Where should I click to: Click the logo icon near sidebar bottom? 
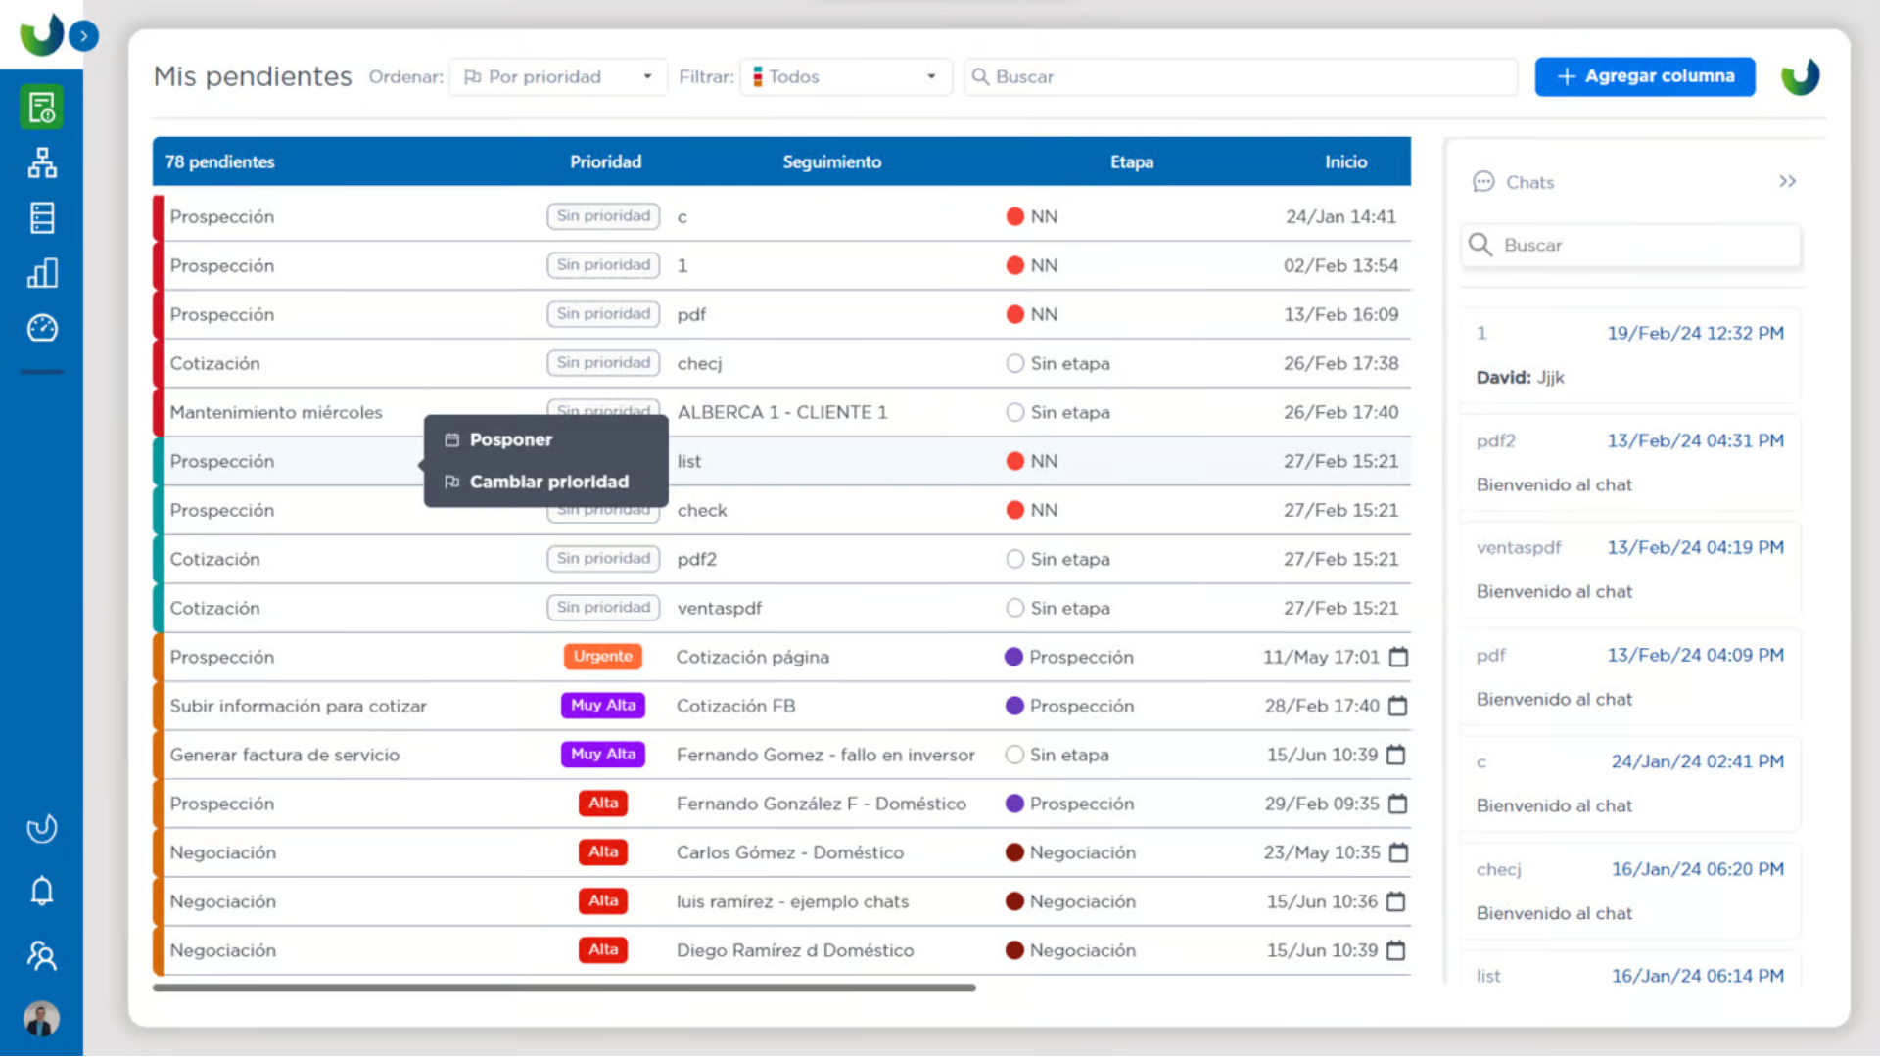(x=41, y=829)
